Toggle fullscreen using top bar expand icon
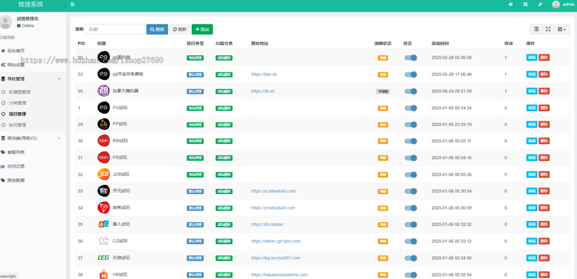 point(525,4)
